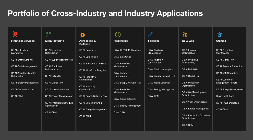Click the Telecom phone handset icon
Viewport: 253px width, 140px height.
point(151,34)
